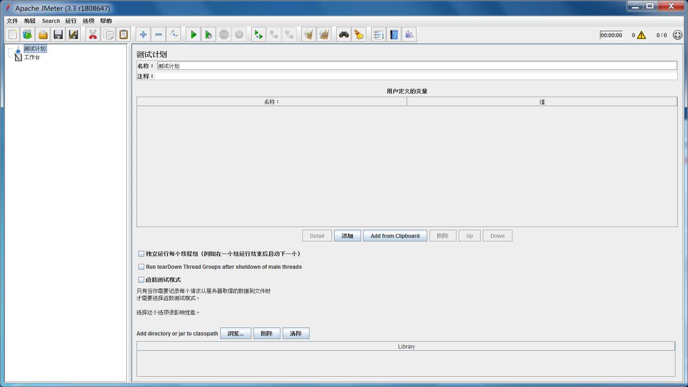The width and height of the screenshot is (688, 387).
Task: Click the Save As pencil icon
Action: pos(73,34)
